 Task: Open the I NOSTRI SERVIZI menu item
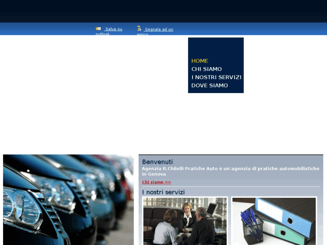click(x=216, y=77)
